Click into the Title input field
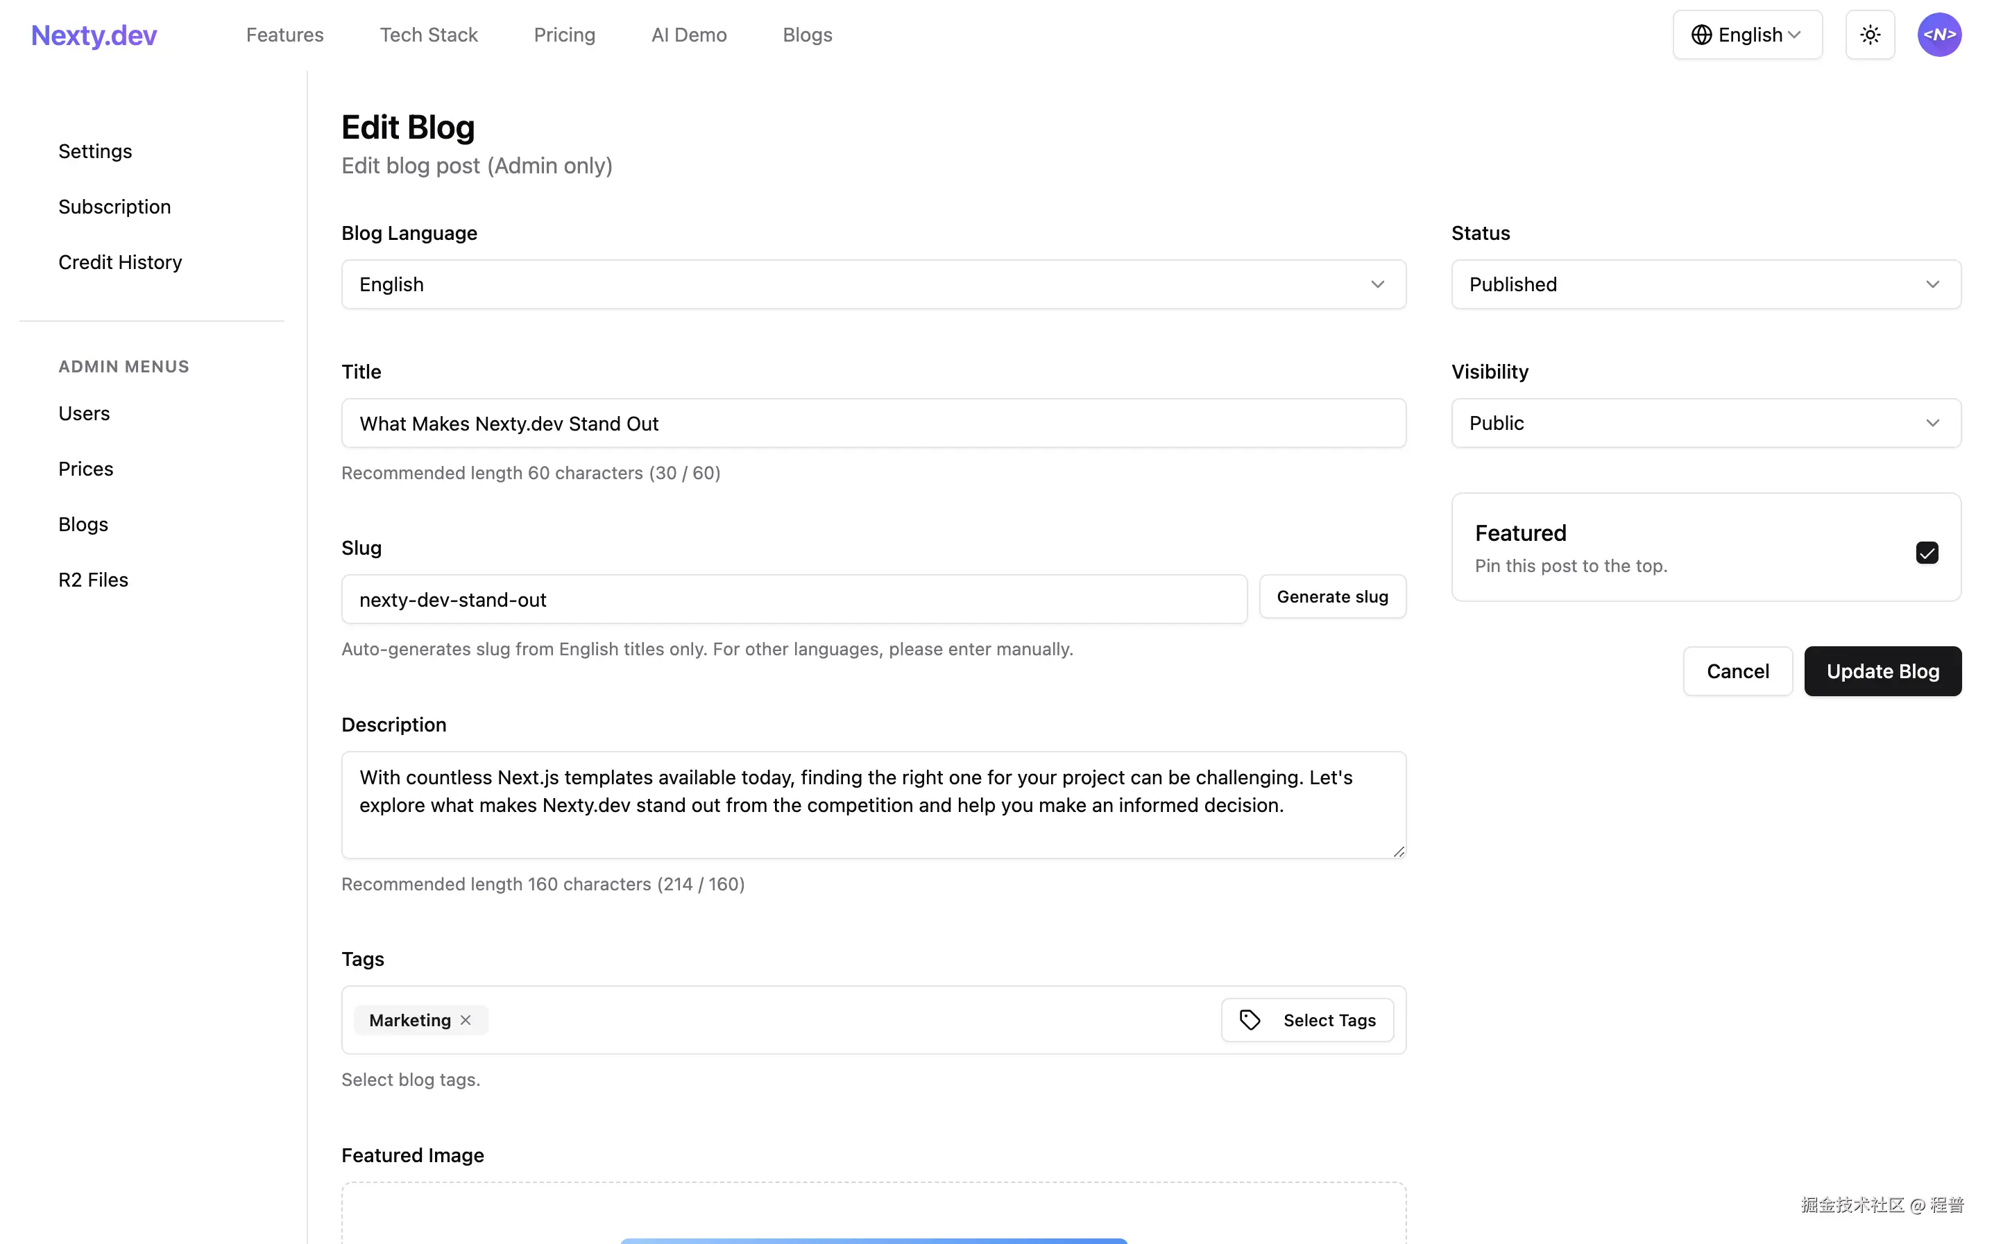The width and height of the screenshot is (1994, 1244). click(873, 424)
